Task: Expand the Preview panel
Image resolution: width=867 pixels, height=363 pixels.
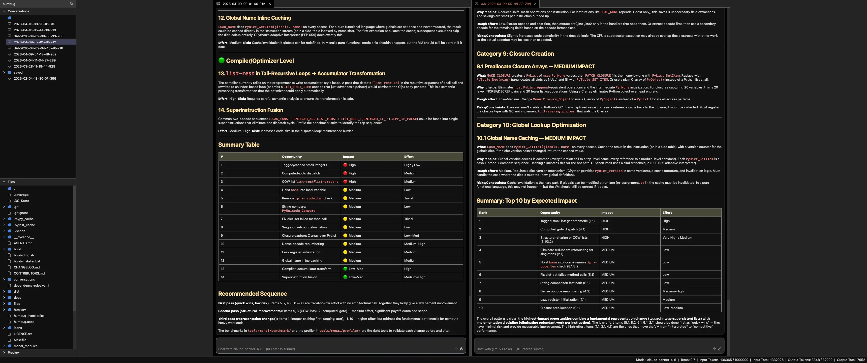Action: (x=4, y=353)
